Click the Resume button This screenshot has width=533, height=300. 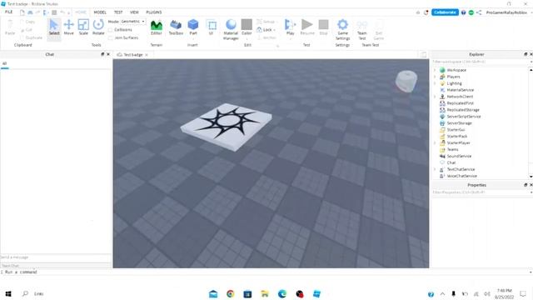307,27
